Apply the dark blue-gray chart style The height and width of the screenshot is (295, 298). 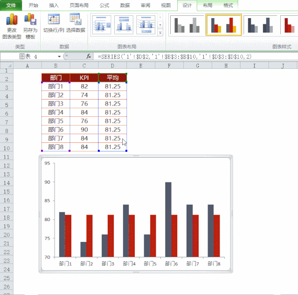(260, 25)
